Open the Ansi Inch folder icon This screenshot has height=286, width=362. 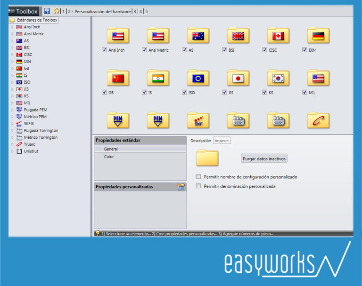[x=118, y=35]
